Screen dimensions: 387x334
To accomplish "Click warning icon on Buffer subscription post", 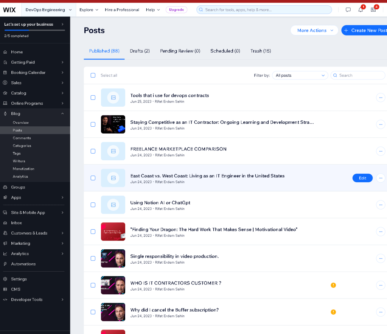I will click(x=333, y=312).
